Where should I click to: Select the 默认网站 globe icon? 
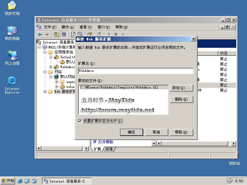57,77
